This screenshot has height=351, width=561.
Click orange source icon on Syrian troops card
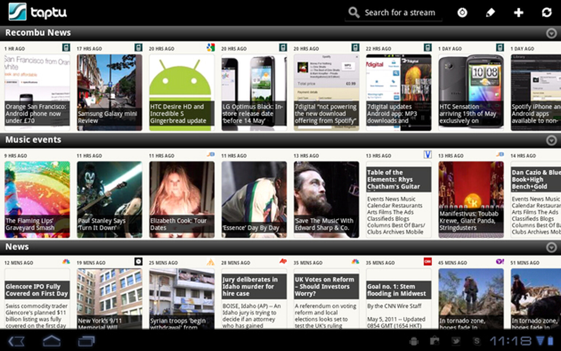click(210, 262)
